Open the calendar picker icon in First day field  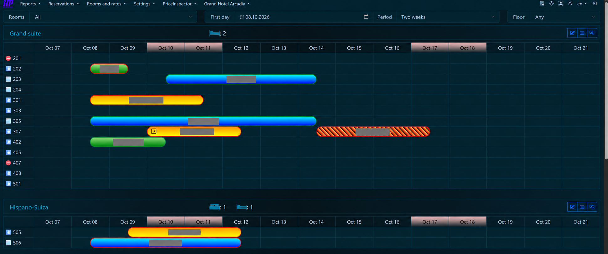point(366,17)
